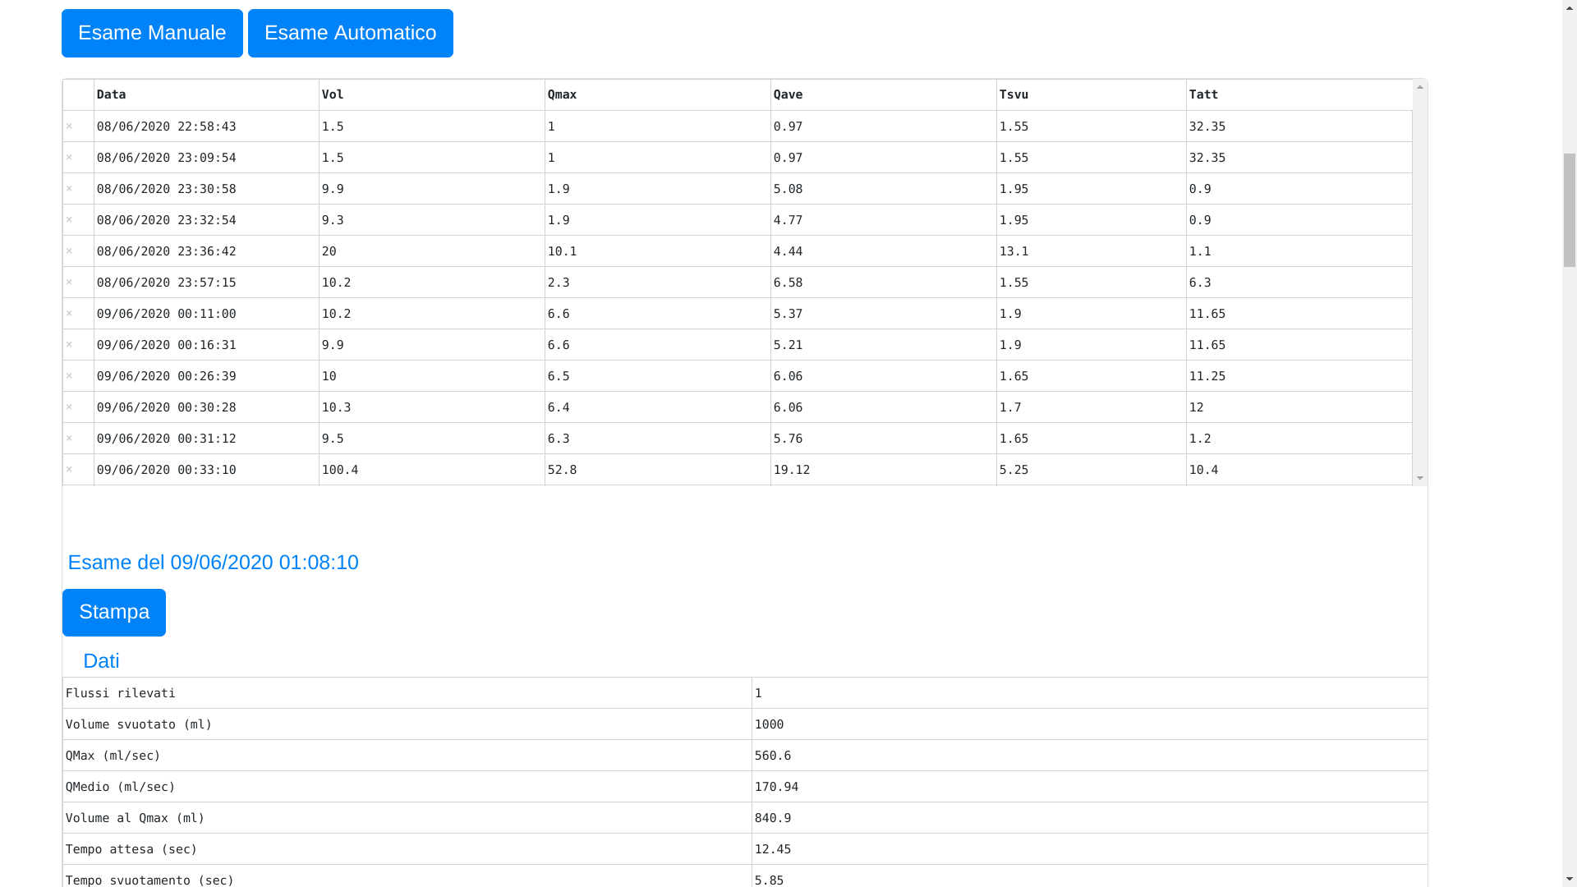This screenshot has width=1577, height=887.
Task: Delete the row with Qmax 52.8
Action: point(70,470)
